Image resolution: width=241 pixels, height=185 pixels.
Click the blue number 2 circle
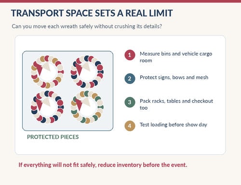tap(130, 79)
